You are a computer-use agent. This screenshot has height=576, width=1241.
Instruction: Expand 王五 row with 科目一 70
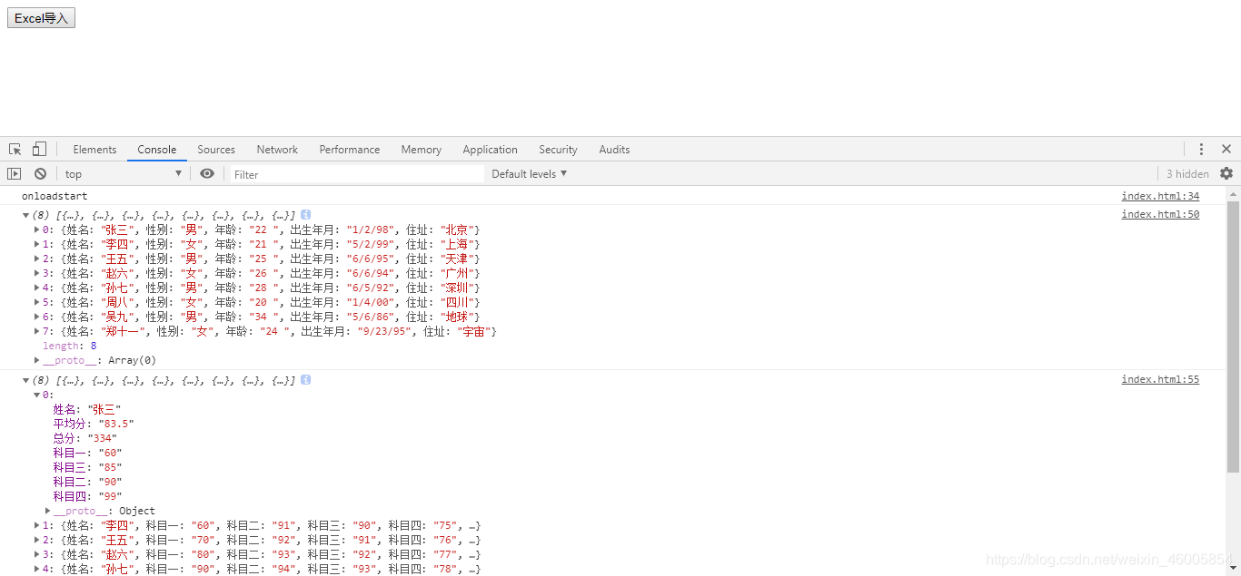[37, 540]
